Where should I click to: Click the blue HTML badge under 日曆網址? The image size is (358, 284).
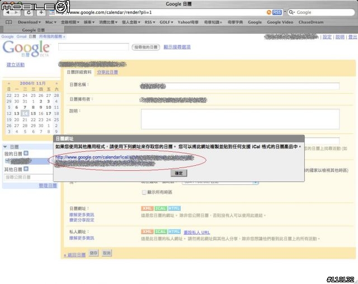pos(174,208)
